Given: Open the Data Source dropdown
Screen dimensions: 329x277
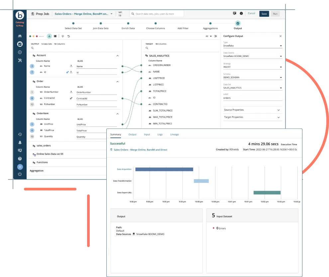Looking at the screenshot, I should pos(253,56).
